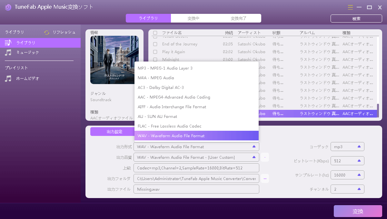Click the minus button beside 出力品質
387x219 pixels.
click(265, 157)
